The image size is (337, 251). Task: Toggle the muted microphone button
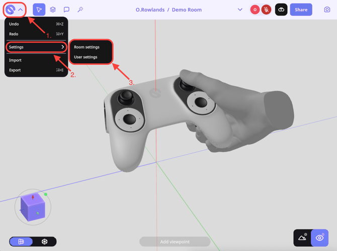coord(266,10)
